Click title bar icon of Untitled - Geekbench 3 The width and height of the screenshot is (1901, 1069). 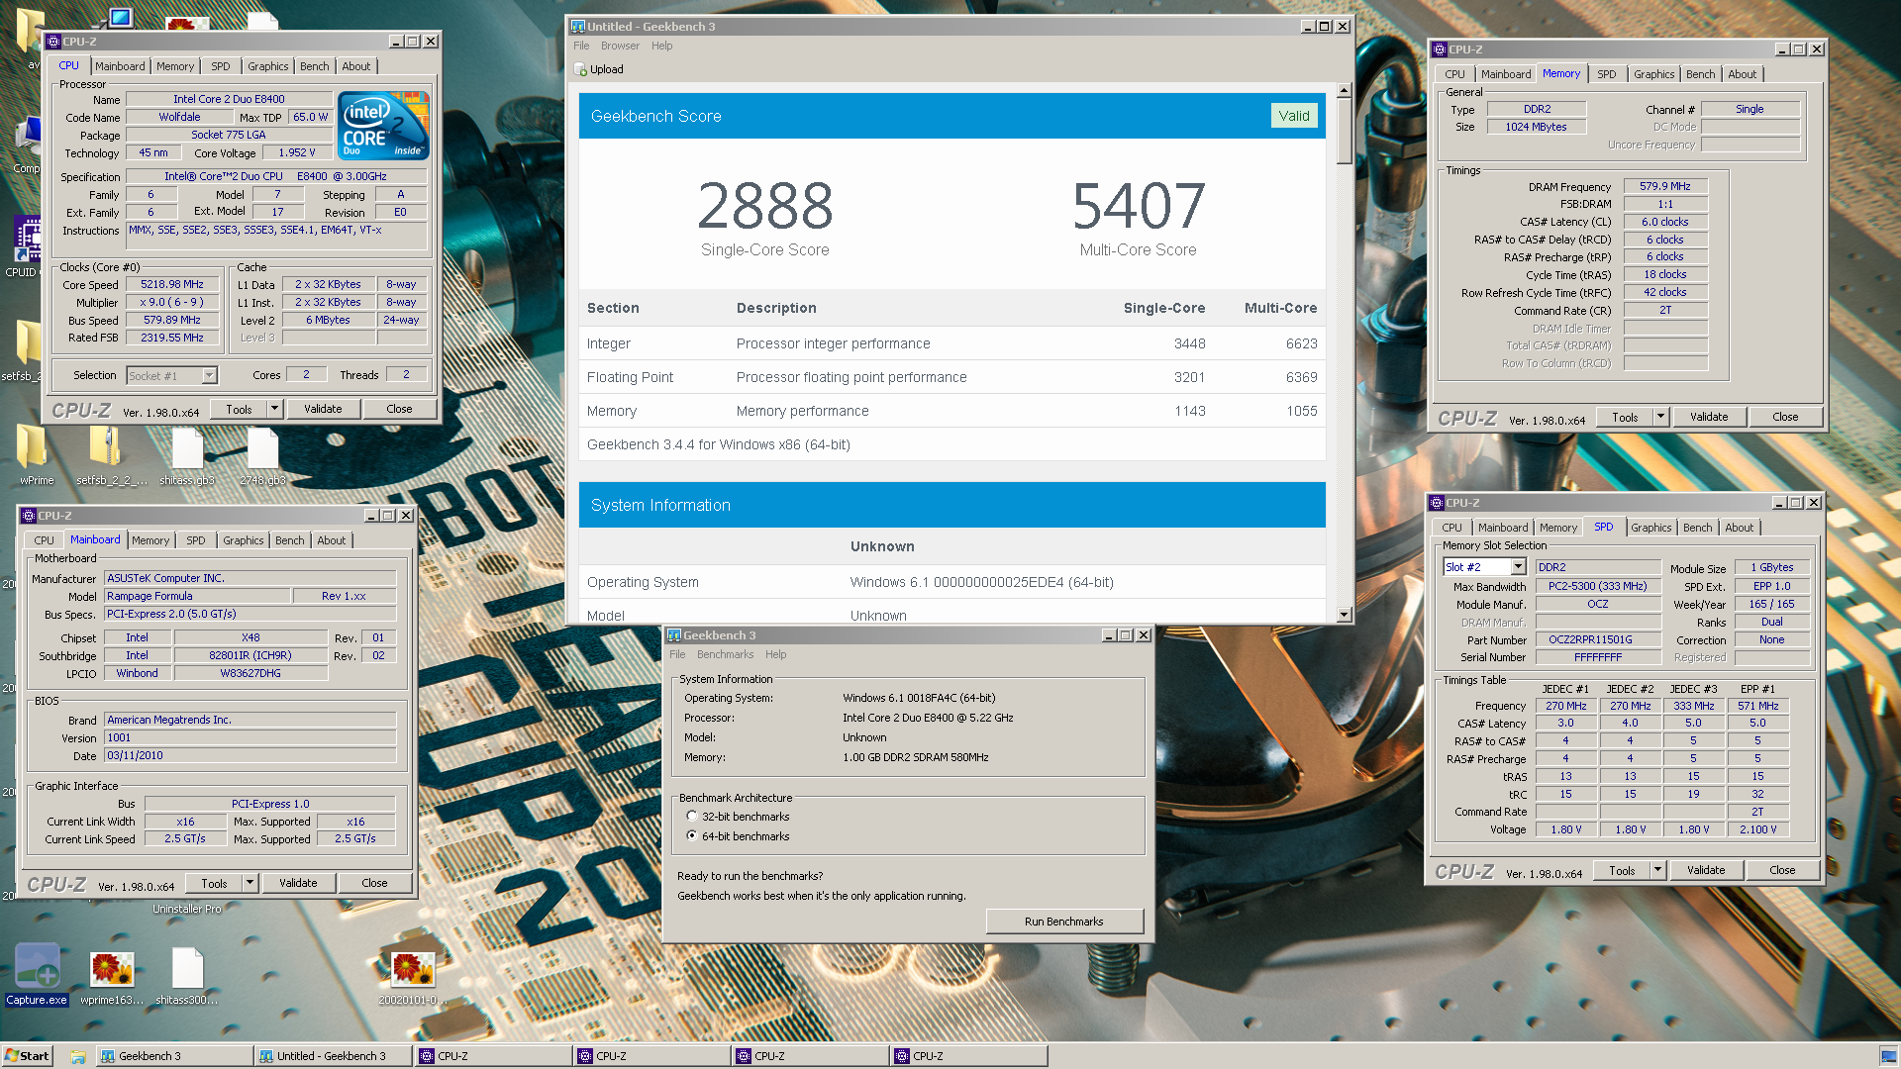pyautogui.click(x=578, y=27)
